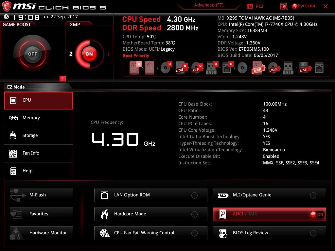Select the UEFI network boot icon

coord(227,68)
